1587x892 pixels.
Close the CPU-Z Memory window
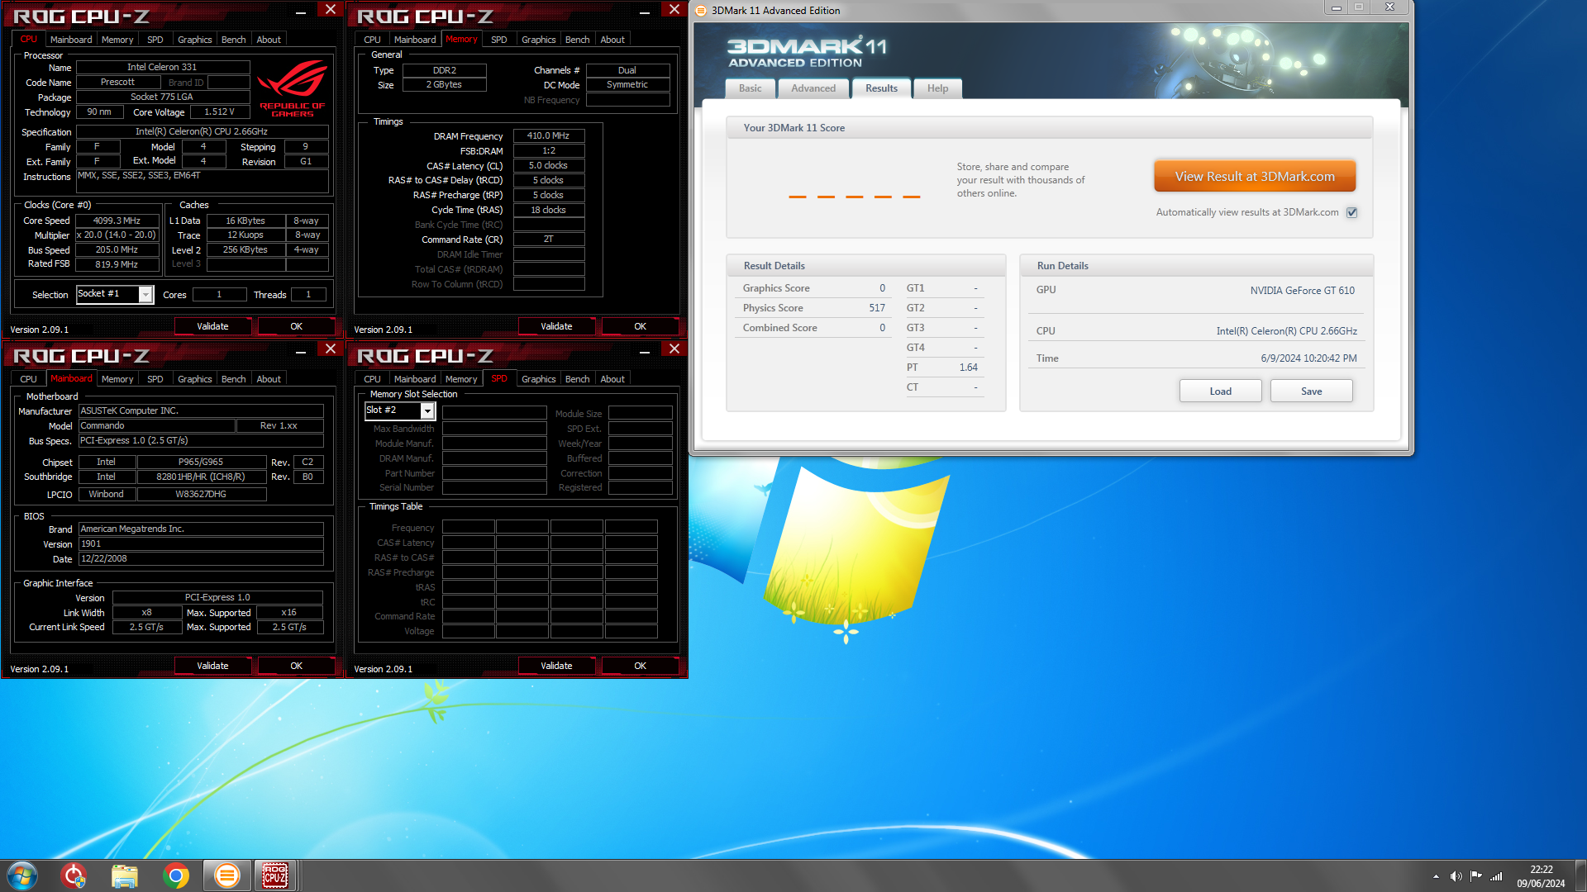pos(674,9)
